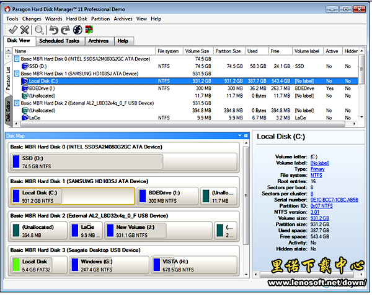Click the Apply changes checkmark icon
This screenshot has width=372, height=295.
click(x=13, y=30)
